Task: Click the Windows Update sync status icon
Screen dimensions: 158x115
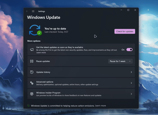Action: 35,30
